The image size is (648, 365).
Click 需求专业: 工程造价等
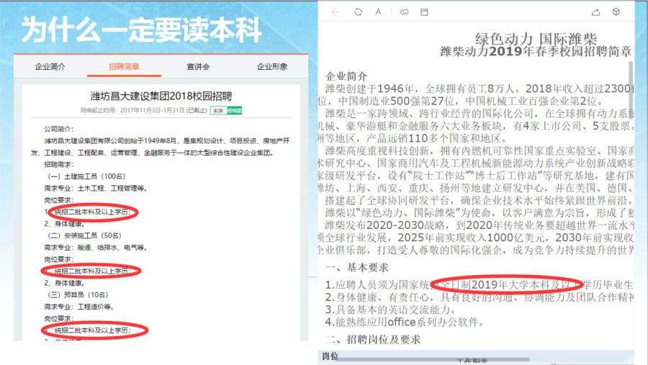(79, 307)
